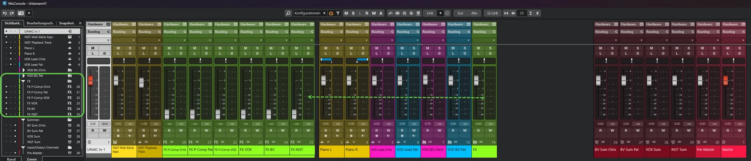This screenshot has height=161, width=751.
Task: Click the red fader cap on UR44C In-1
Action: [91, 80]
